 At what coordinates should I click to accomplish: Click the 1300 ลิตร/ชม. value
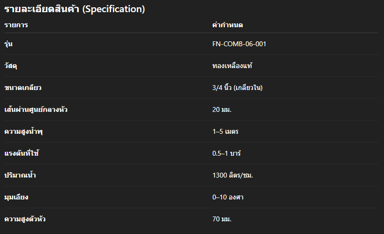(x=232, y=175)
